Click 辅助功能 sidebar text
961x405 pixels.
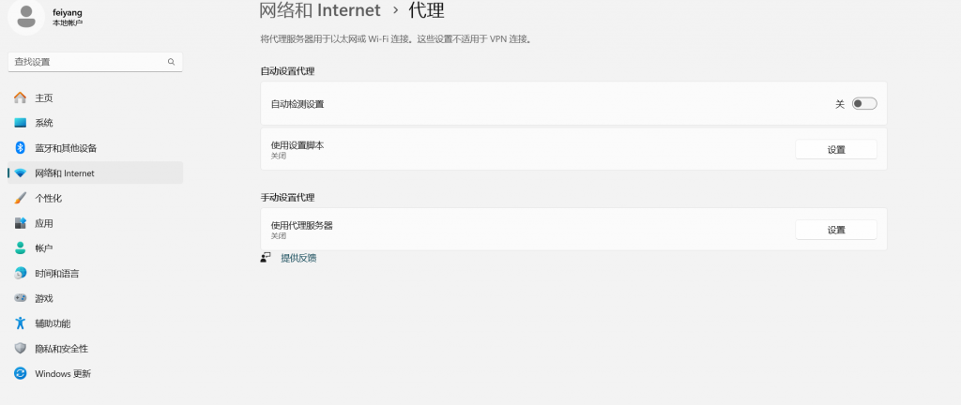click(53, 323)
